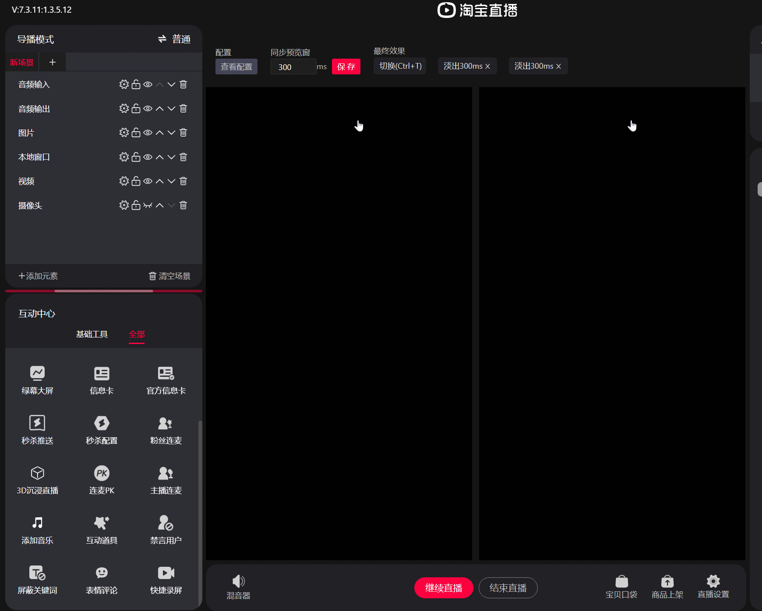
Task: Open the 主播连麦 host co-stream tool
Action: [166, 480]
